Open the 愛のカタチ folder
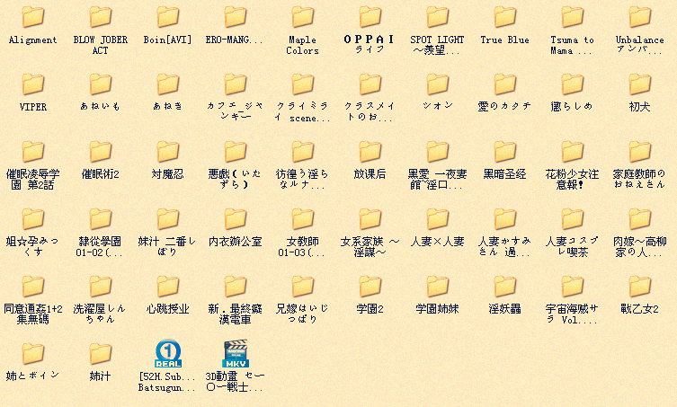 505,84
